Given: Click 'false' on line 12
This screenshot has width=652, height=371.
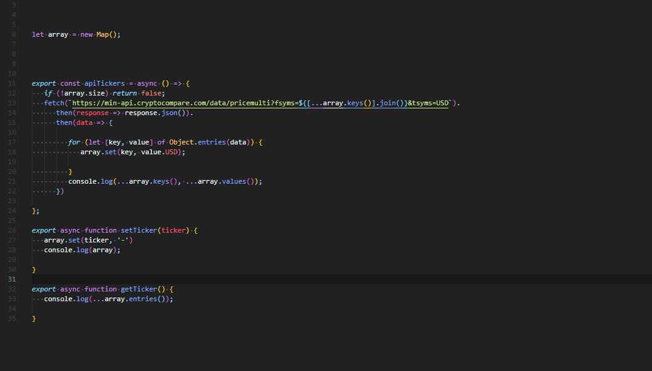Looking at the screenshot, I should coord(151,94).
